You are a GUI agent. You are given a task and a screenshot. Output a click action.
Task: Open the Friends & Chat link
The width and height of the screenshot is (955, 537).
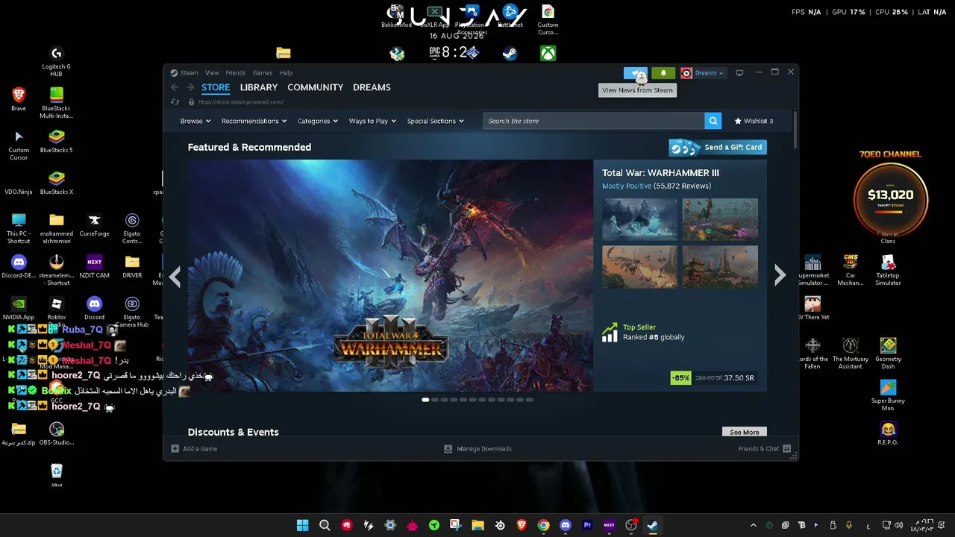pos(759,449)
